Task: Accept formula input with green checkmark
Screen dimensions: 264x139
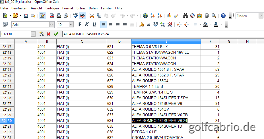Action: pyautogui.click(x=56, y=34)
